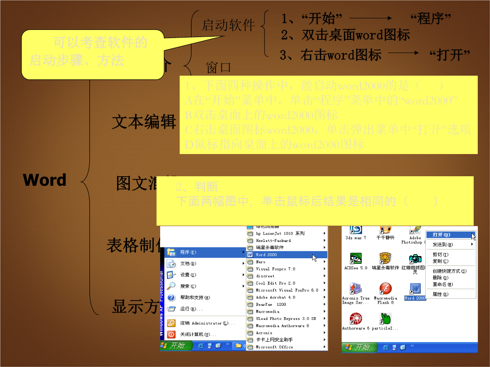The width and height of the screenshot is (490, 367).
Task: Open the BearPaw 1200 program group
Action: click(287, 304)
